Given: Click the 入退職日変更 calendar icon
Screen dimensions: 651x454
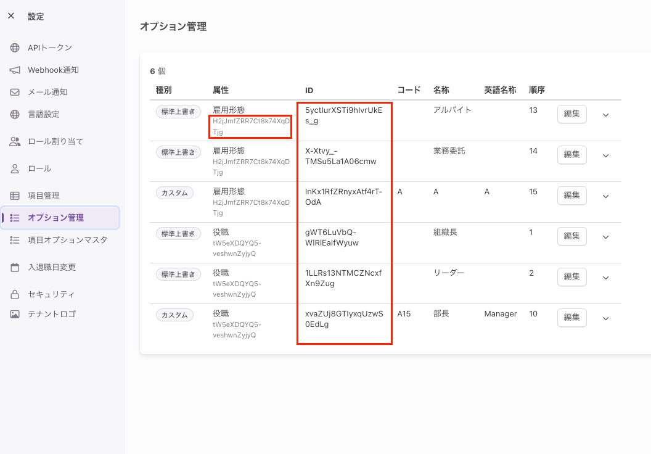Looking at the screenshot, I should pos(15,268).
